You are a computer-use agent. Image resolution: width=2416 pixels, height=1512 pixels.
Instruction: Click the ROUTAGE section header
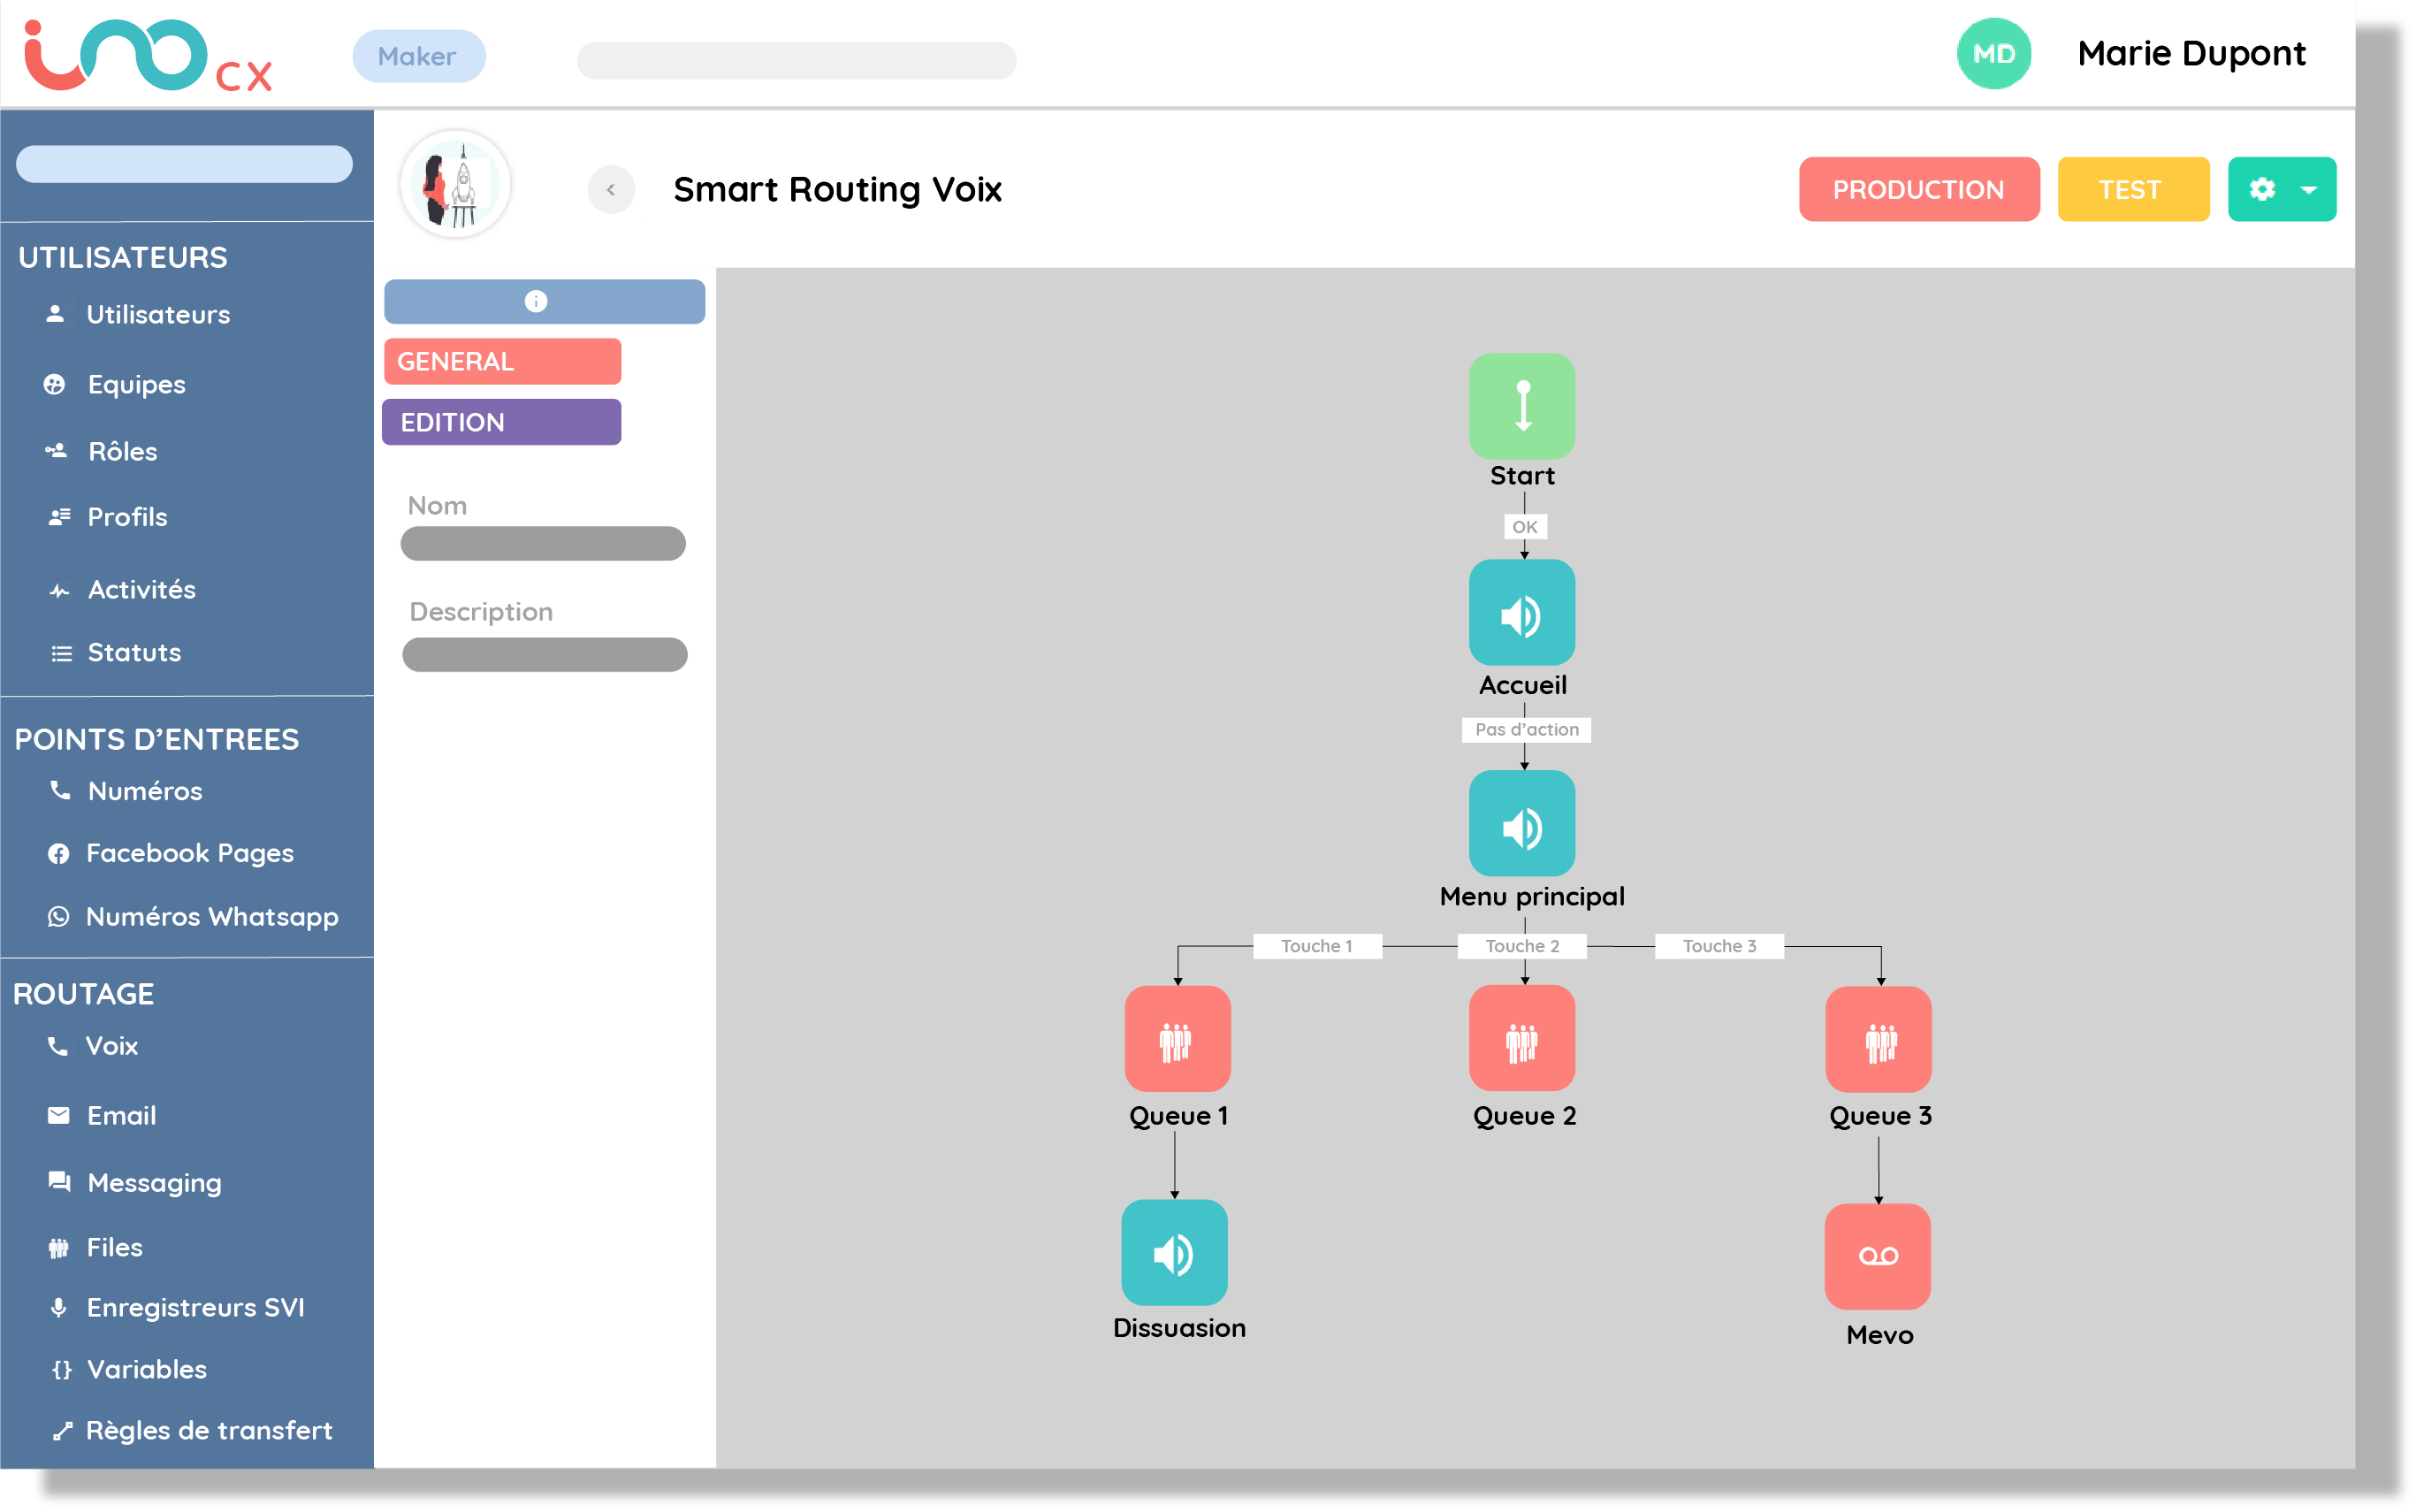pos(84,993)
